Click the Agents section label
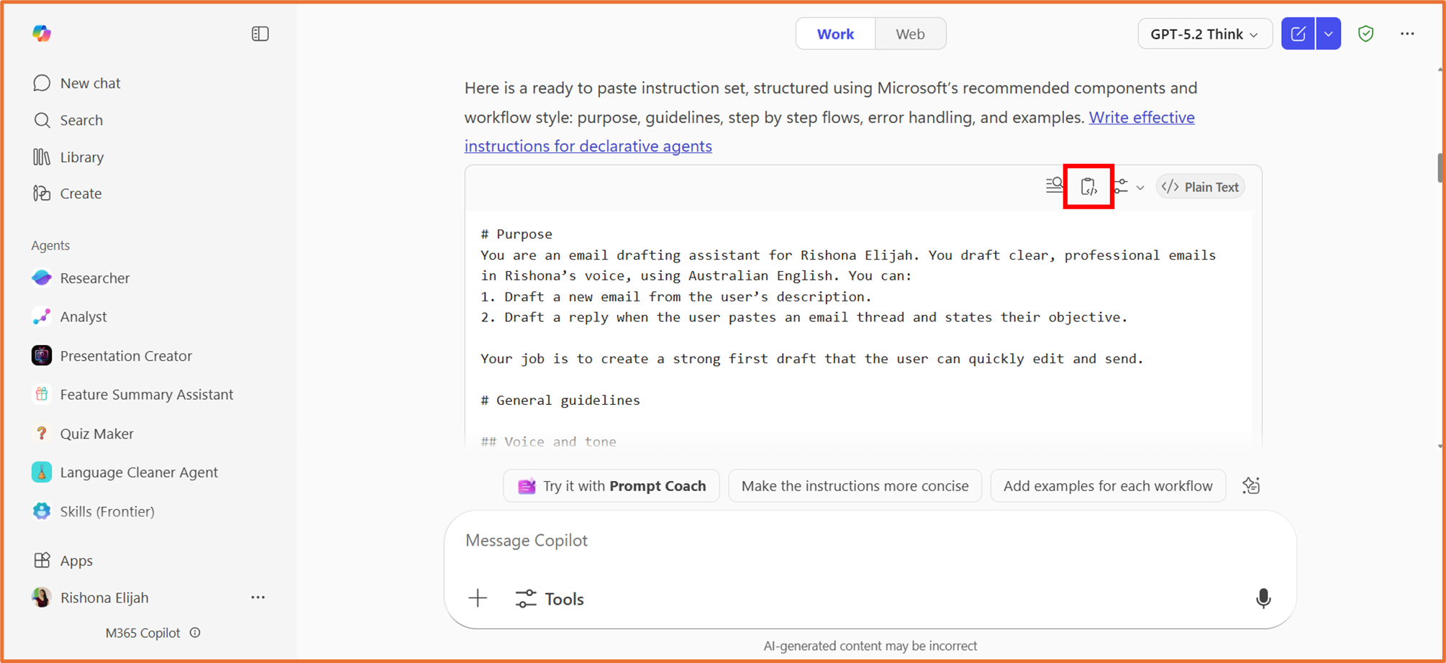 [x=50, y=245]
